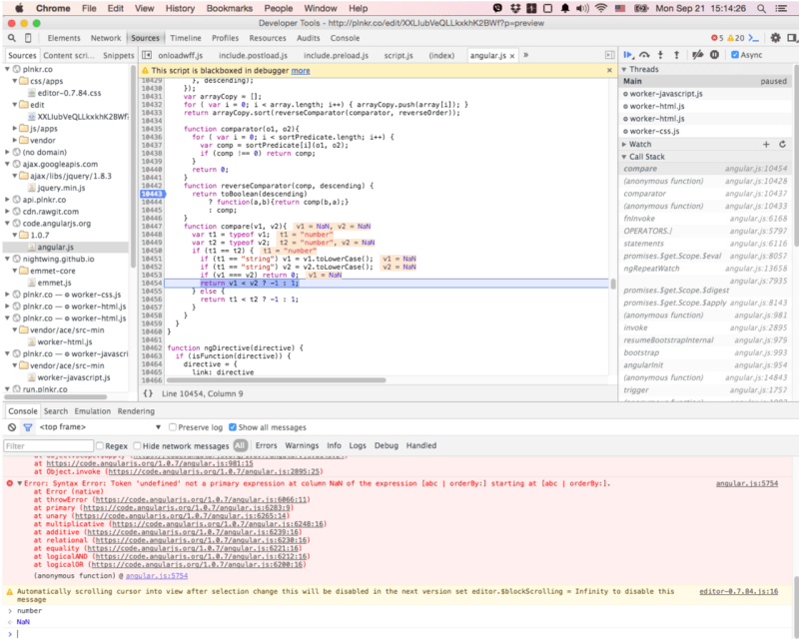Clear the console messages

[12, 427]
